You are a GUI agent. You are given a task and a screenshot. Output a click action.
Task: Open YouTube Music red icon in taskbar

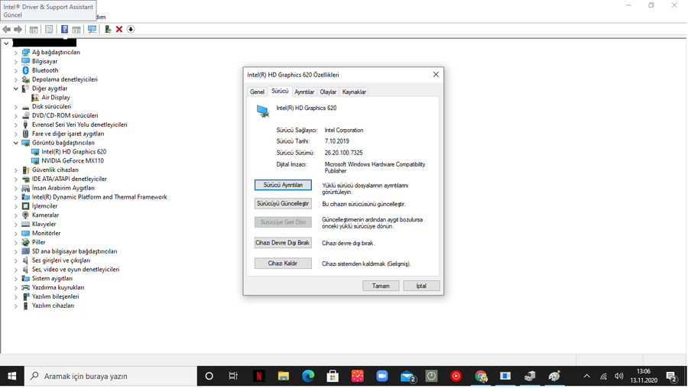click(456, 377)
